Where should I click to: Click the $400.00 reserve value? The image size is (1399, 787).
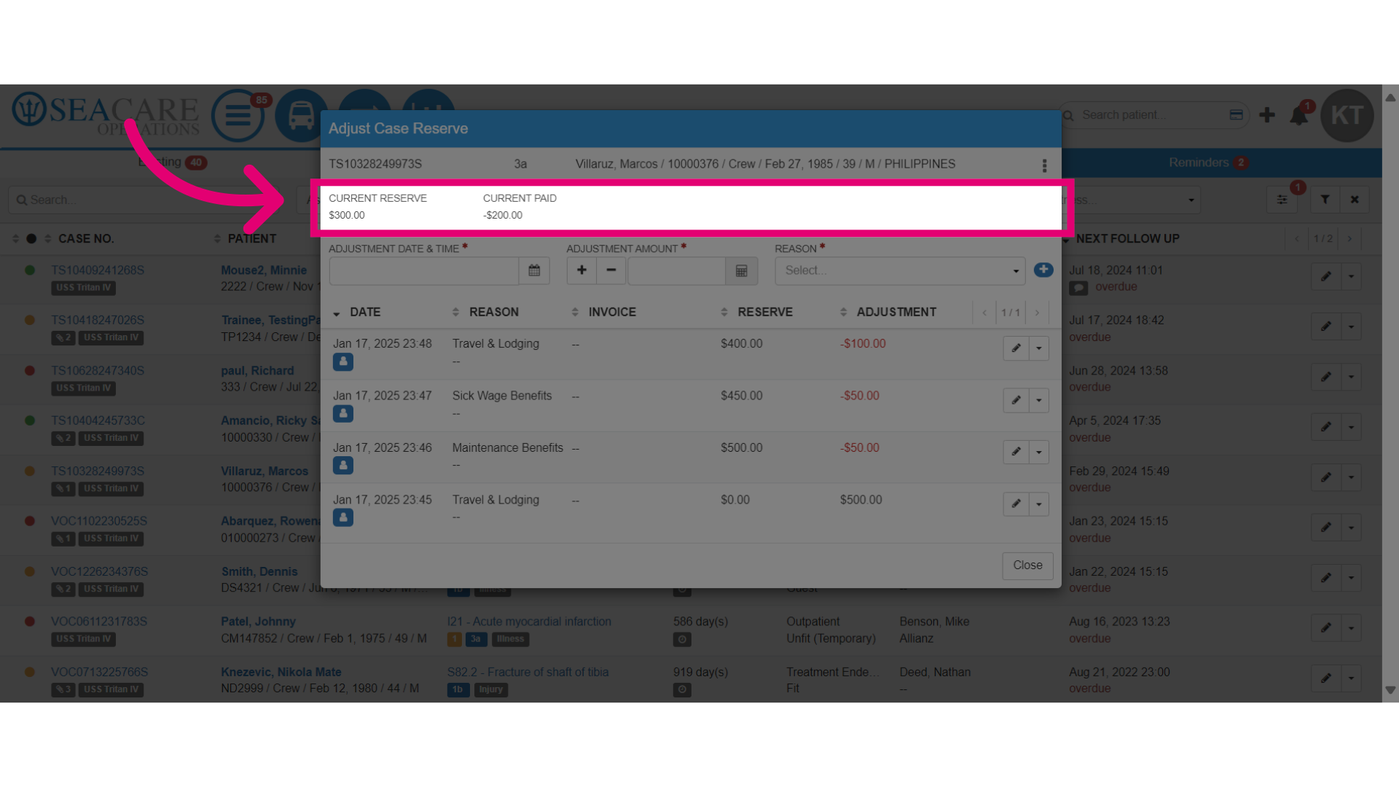742,344
